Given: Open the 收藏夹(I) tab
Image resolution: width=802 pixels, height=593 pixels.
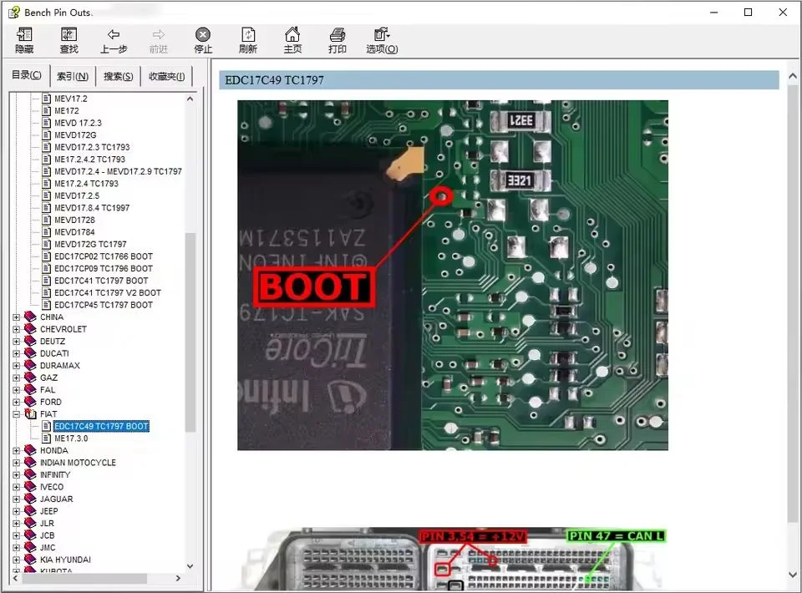Looking at the screenshot, I should point(165,75).
